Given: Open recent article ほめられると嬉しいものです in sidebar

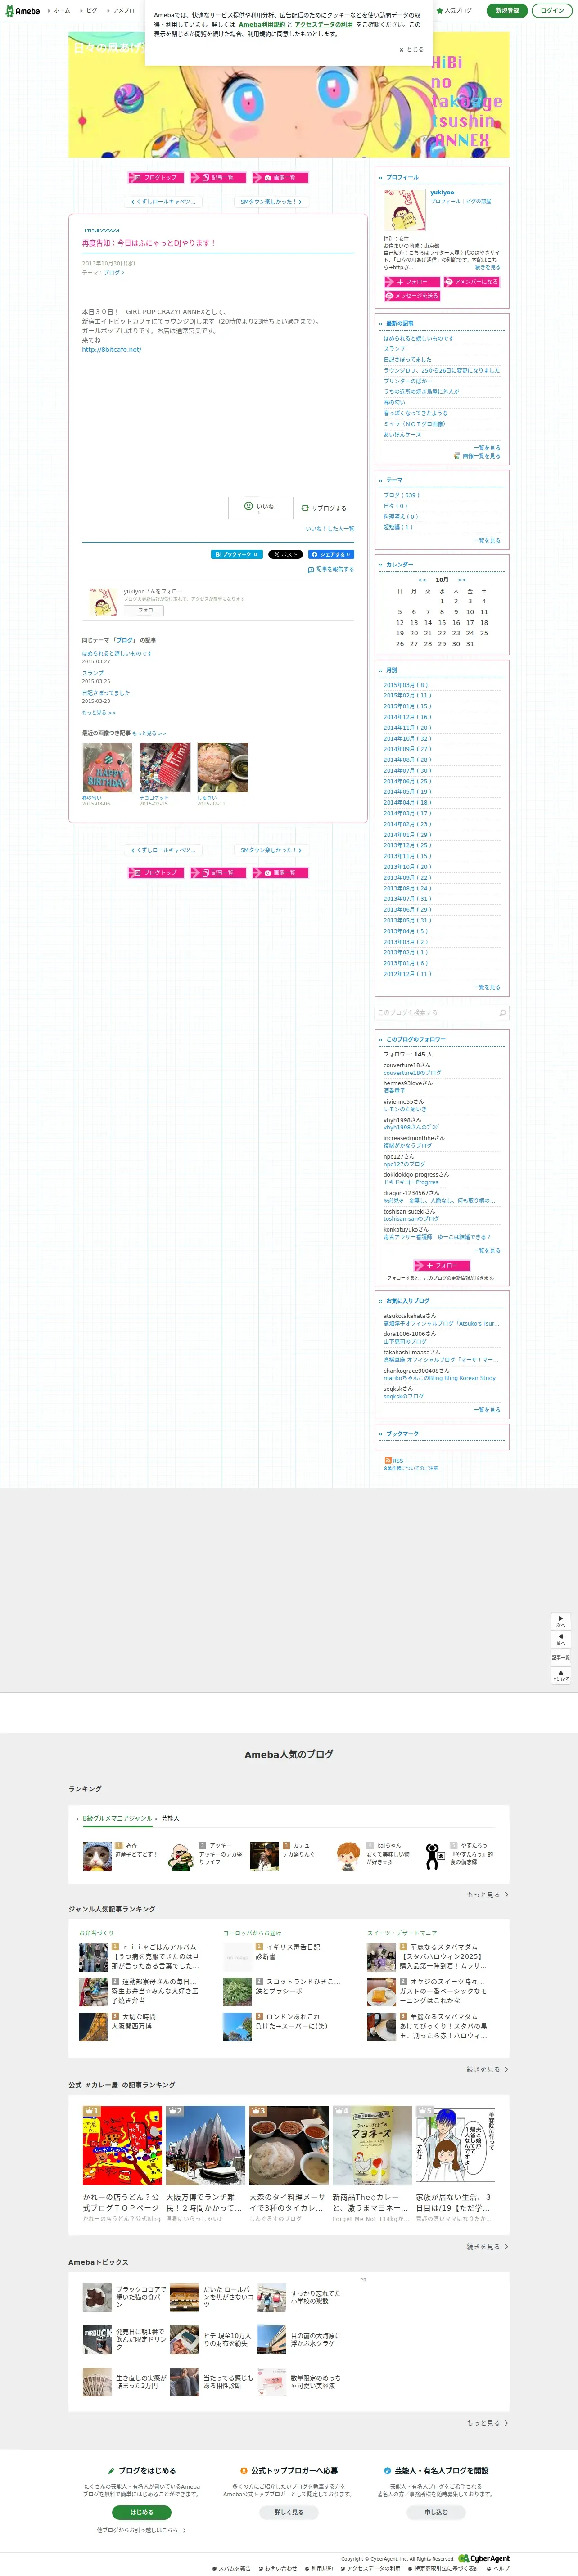Looking at the screenshot, I should click(418, 338).
